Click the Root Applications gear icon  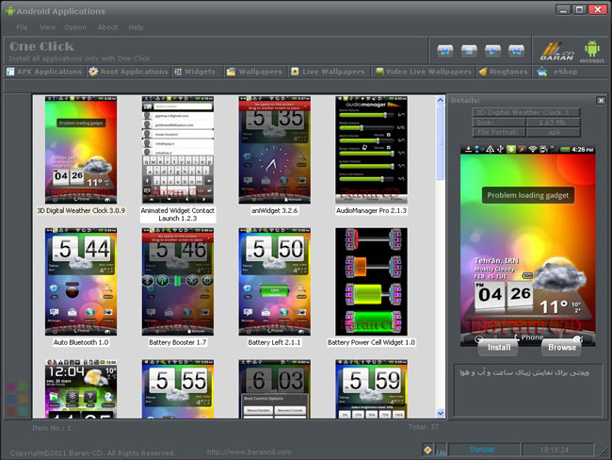[x=93, y=72]
